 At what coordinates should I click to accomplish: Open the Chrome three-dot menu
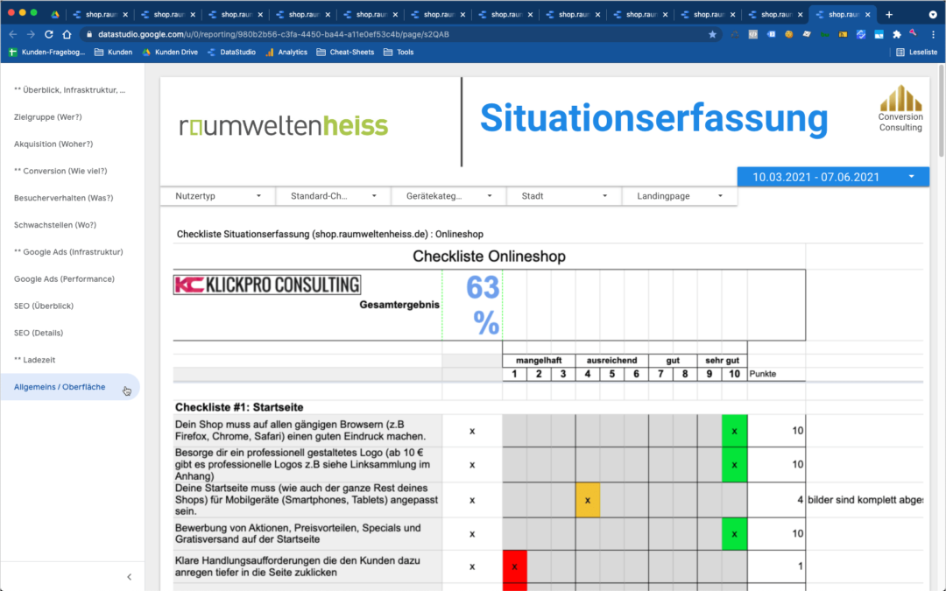(933, 34)
